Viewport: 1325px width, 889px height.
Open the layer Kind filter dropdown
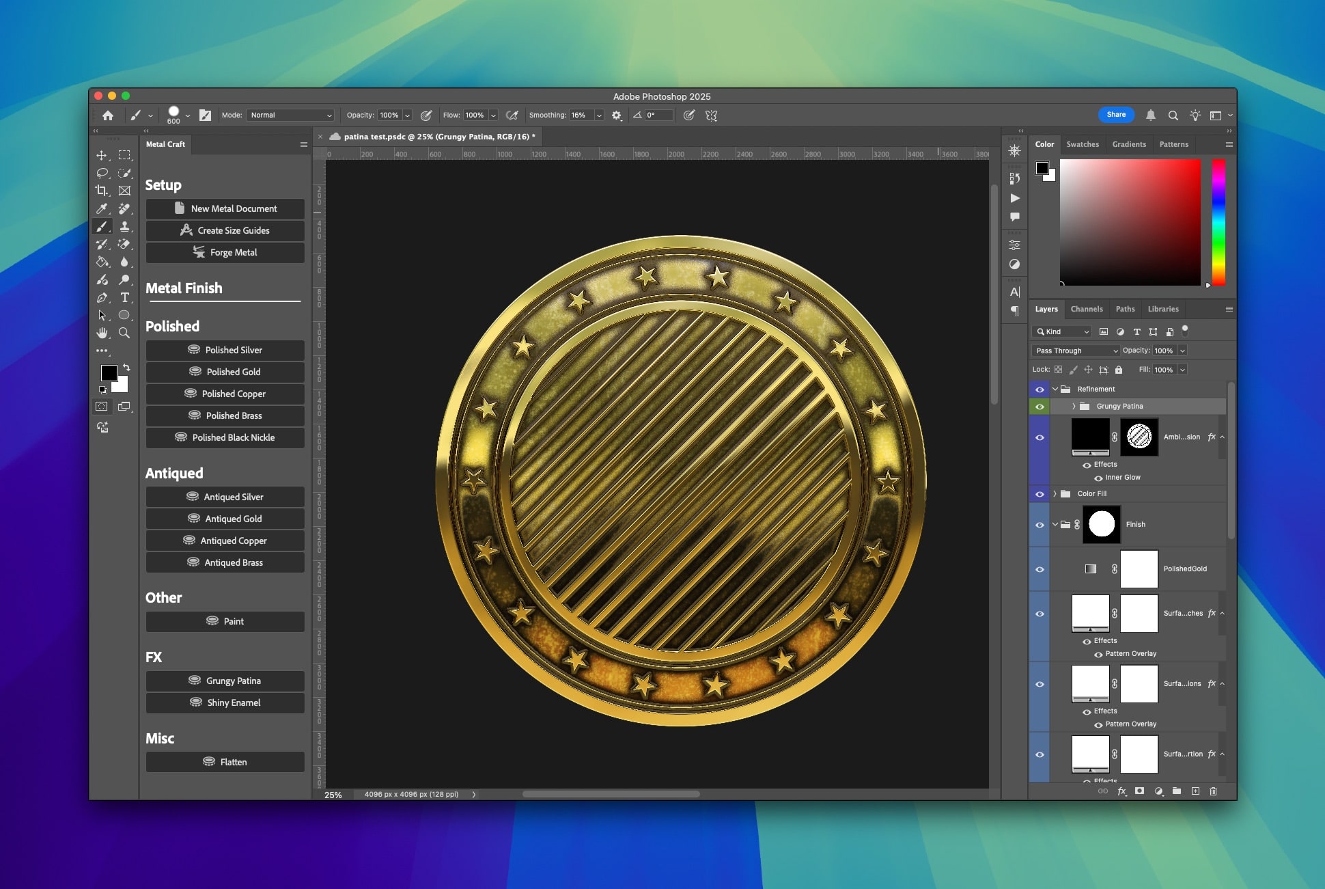click(x=1062, y=331)
